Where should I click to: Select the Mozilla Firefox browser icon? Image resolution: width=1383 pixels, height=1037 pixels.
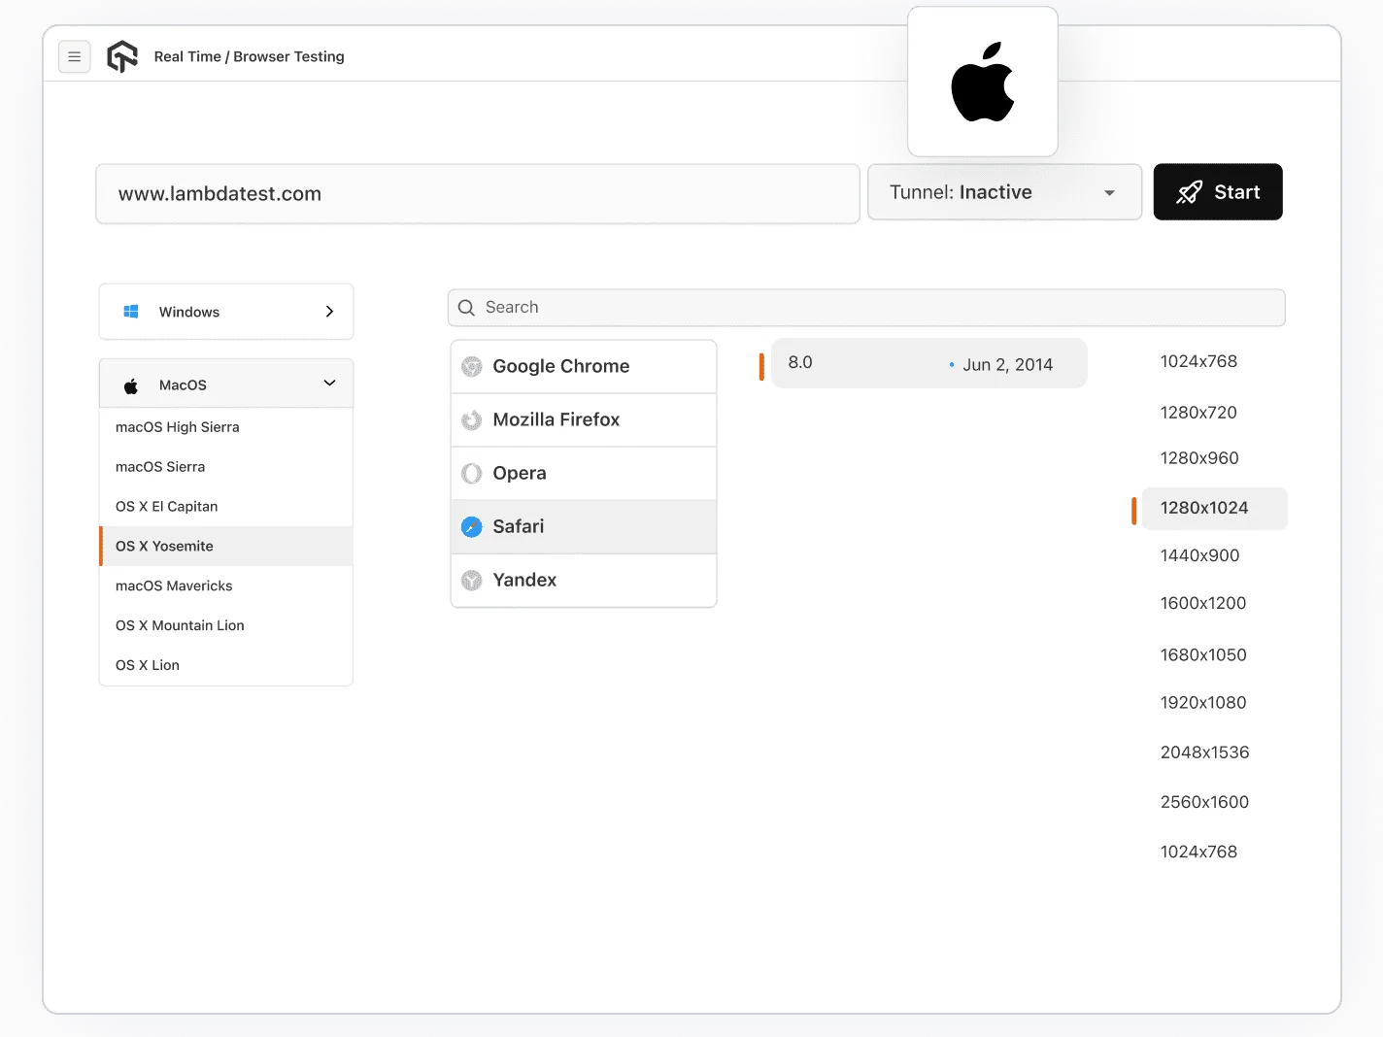click(472, 419)
